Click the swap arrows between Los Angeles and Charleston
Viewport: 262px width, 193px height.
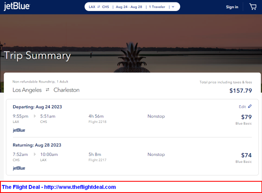click(48, 90)
